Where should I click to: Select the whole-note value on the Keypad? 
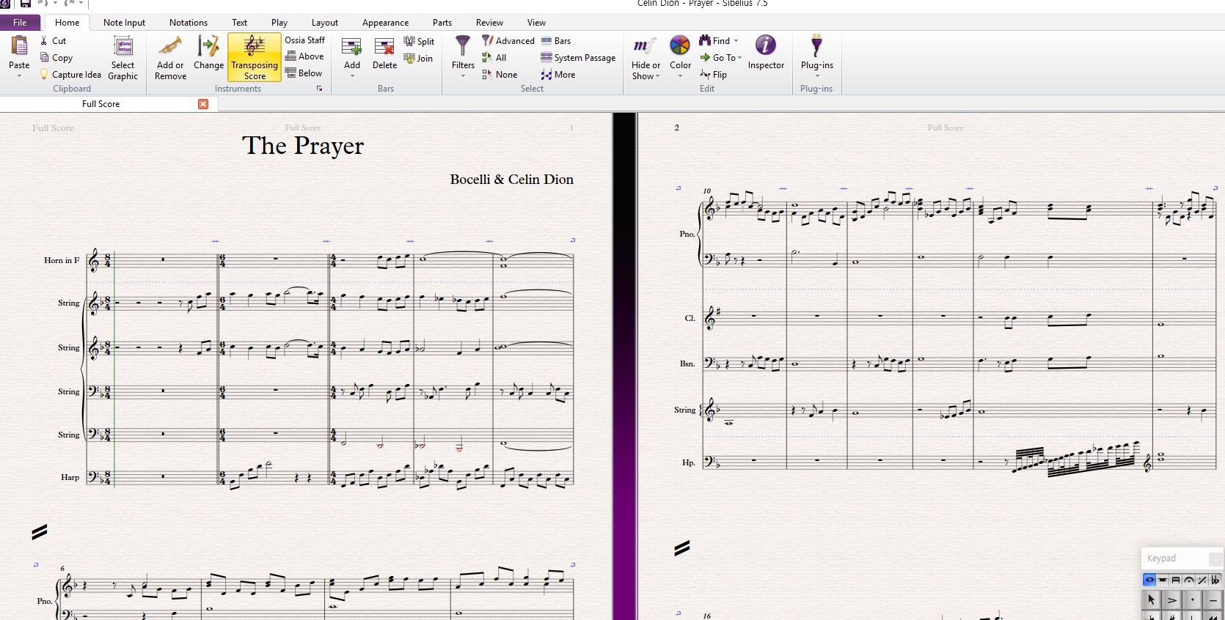(1149, 580)
